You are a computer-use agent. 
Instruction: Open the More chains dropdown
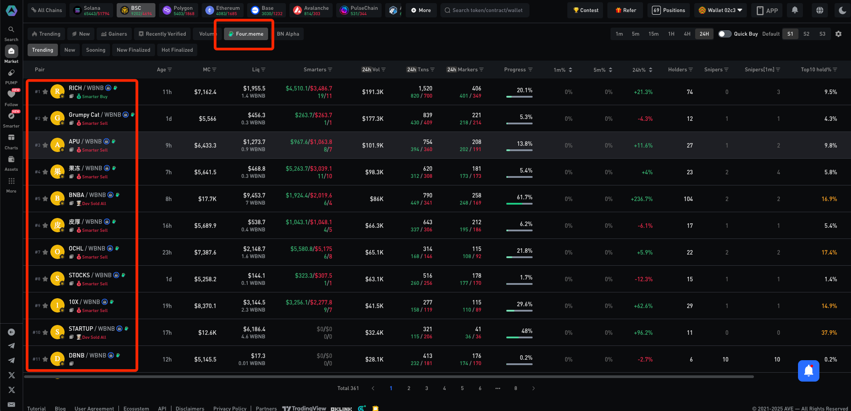[x=421, y=10]
